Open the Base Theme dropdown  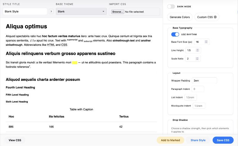pos(81,12)
